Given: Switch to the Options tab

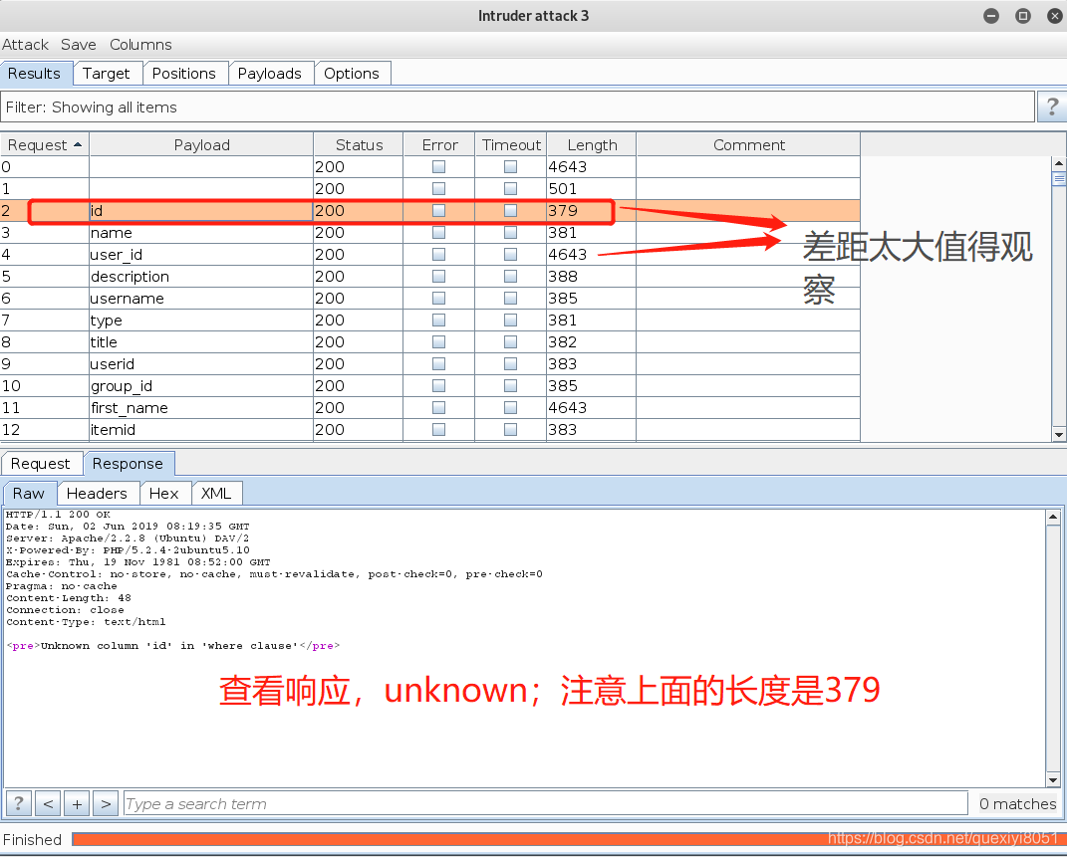Looking at the screenshot, I should tap(351, 74).
